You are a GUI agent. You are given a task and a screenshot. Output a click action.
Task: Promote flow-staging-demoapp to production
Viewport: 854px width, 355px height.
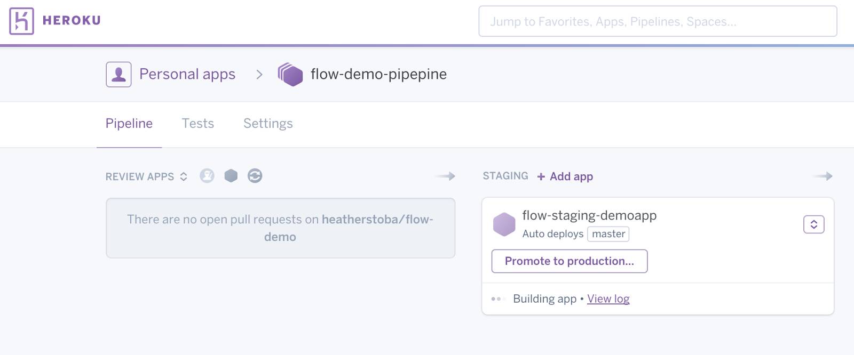point(570,261)
